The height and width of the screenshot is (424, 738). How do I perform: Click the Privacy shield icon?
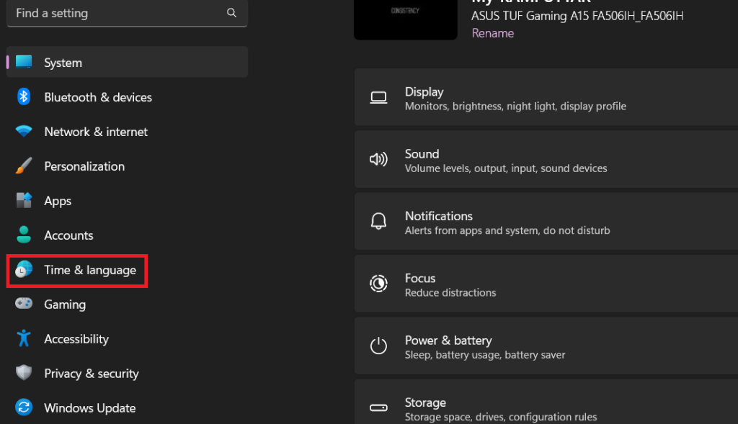point(24,374)
